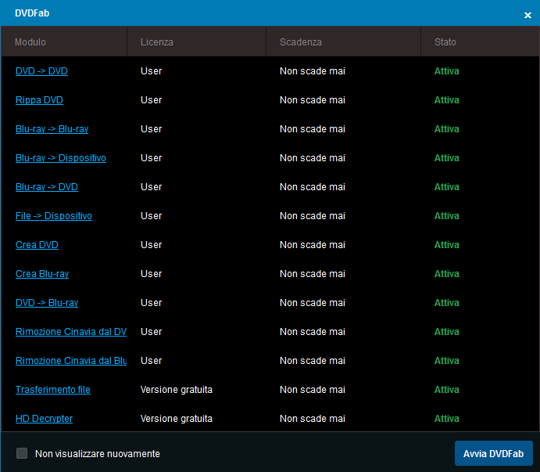Open the Rimozione Cinavia dal Blu link

click(x=71, y=361)
